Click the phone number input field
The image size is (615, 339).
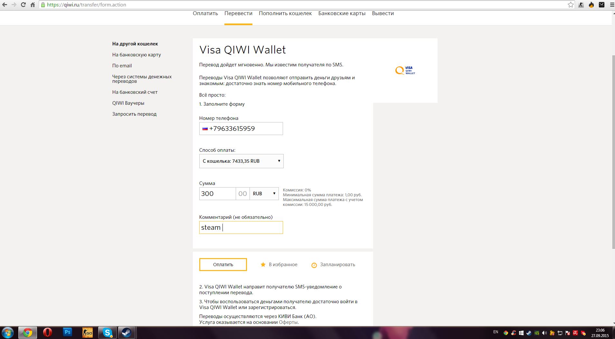(241, 129)
